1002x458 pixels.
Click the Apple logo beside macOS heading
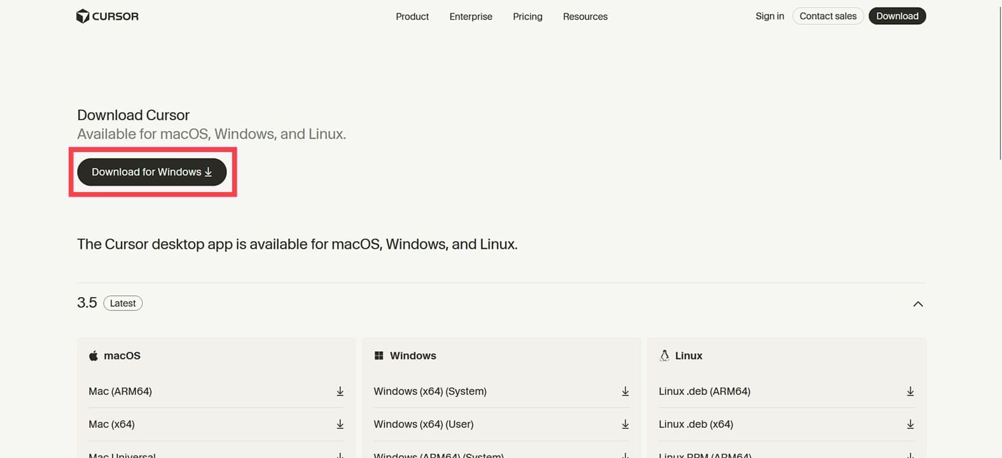[94, 356]
